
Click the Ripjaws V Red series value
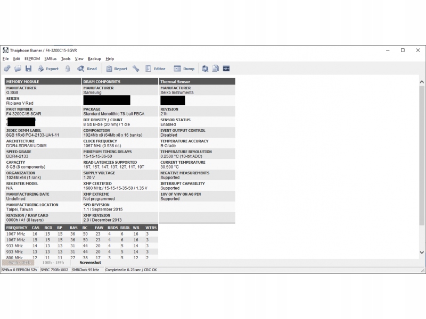20,103
